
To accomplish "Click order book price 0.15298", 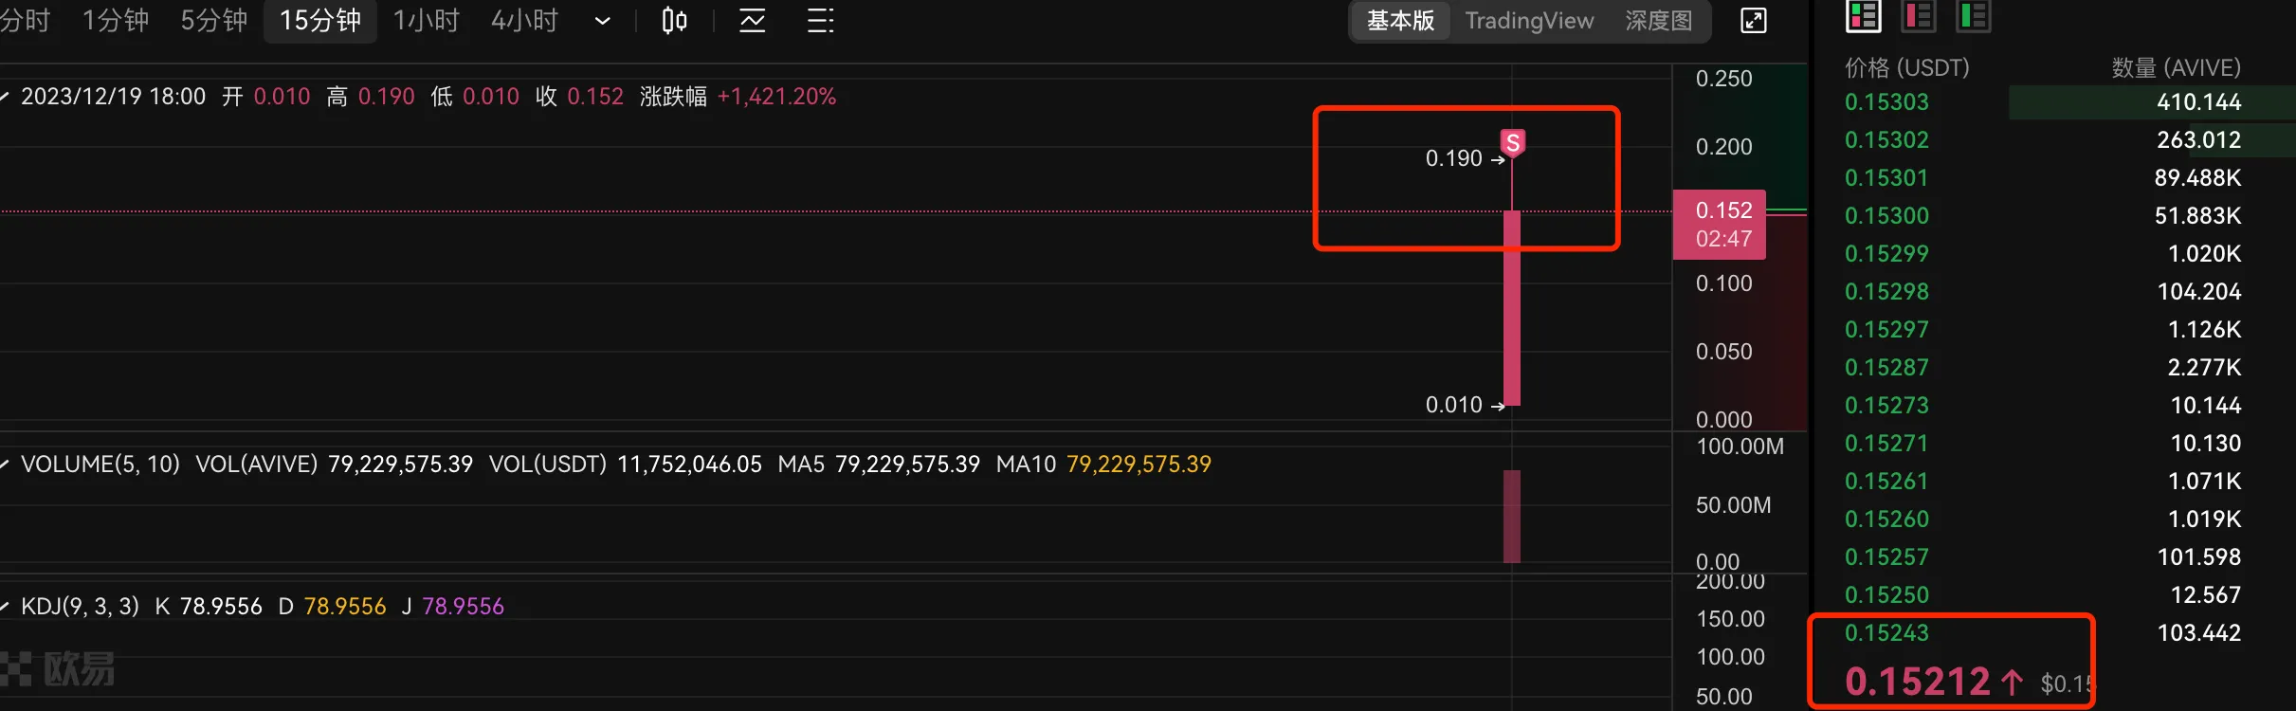I will pos(1886,291).
